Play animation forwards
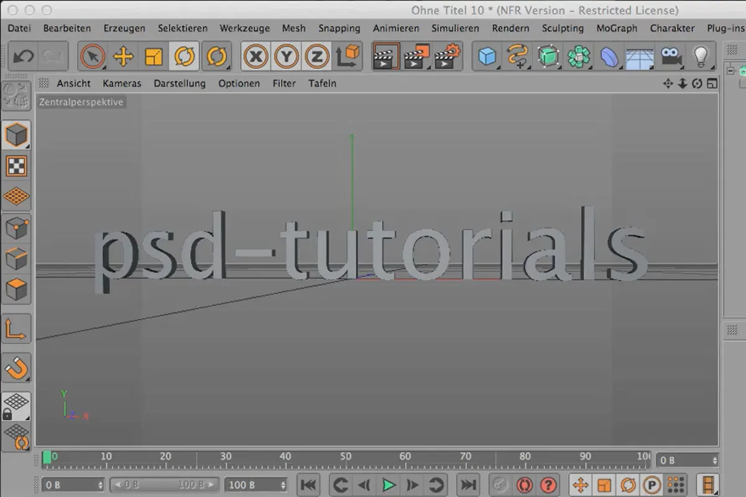Screen dimensions: 746x497 point(389,485)
